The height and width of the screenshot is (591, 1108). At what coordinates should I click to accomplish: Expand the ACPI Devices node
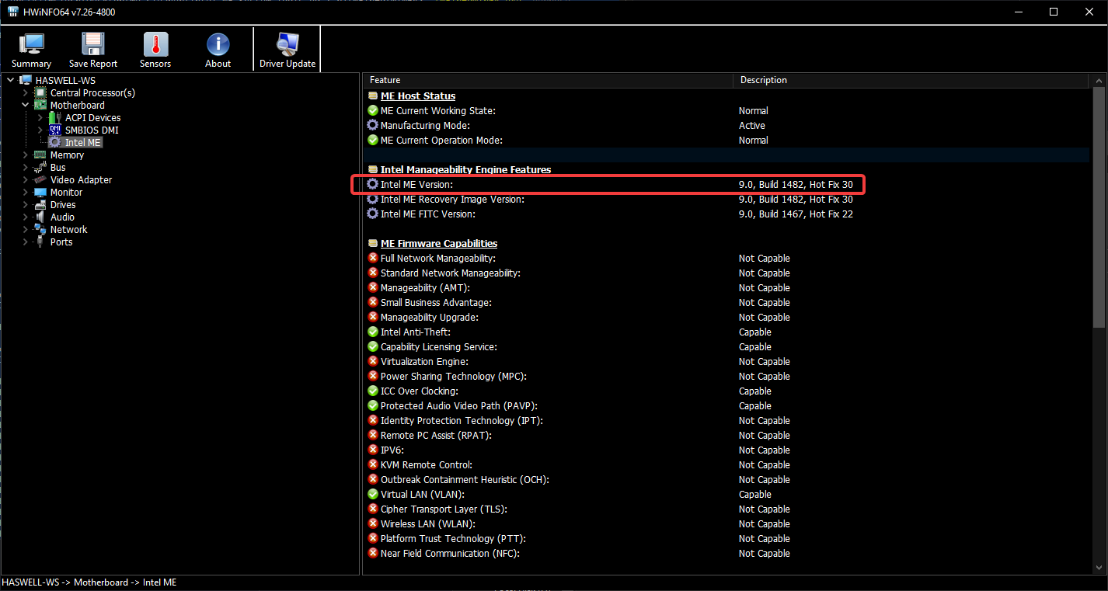coord(40,117)
